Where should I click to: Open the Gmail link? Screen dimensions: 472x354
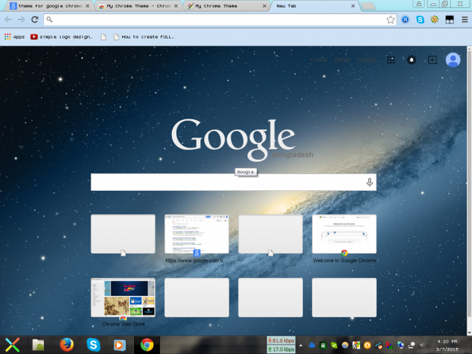pos(343,60)
